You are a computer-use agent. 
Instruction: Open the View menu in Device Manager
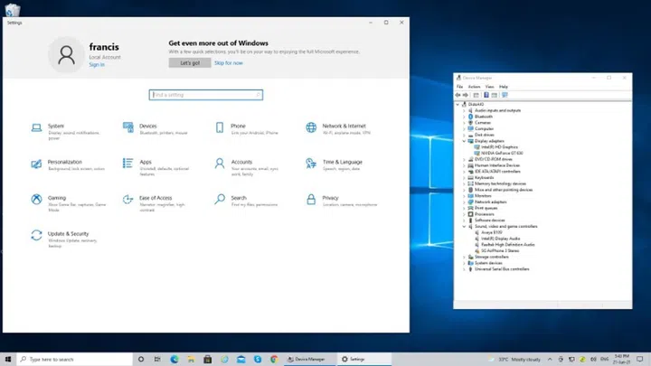tap(489, 87)
